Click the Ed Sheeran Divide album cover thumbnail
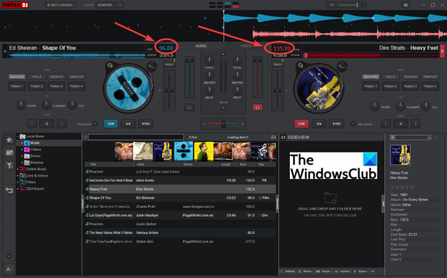This screenshot has width=447, height=278. coord(183,151)
